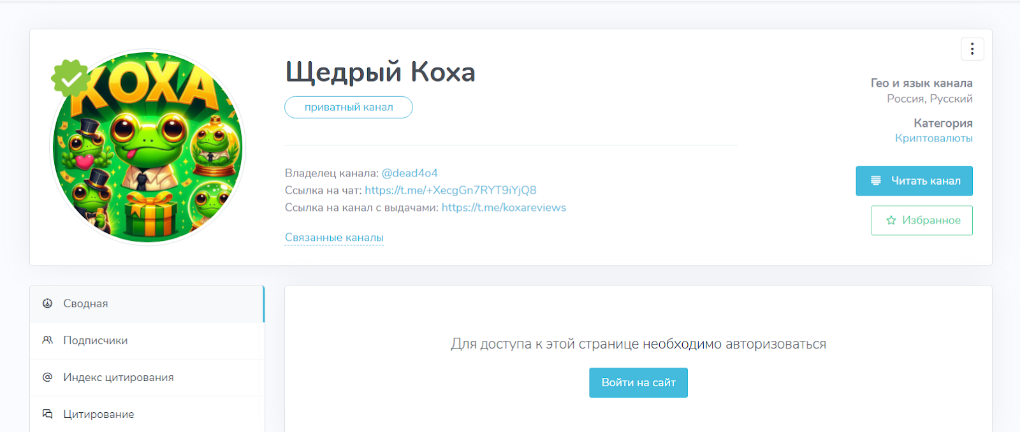Click the Сводная dashboard icon

(48, 303)
